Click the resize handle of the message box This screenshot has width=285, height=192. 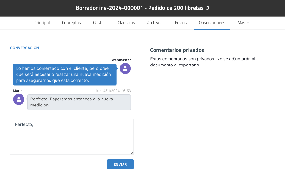pyautogui.click(x=132, y=153)
